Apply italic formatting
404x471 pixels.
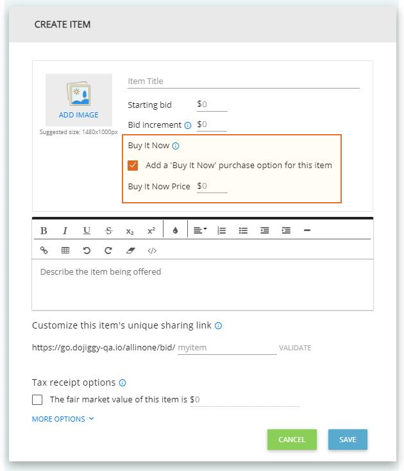point(65,230)
